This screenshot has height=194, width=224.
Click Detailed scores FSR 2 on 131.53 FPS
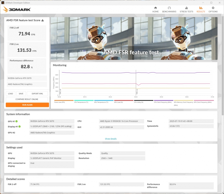point(121,184)
